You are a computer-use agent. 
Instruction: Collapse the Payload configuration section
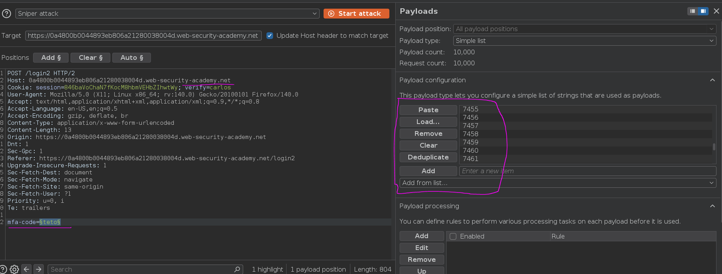pos(712,80)
